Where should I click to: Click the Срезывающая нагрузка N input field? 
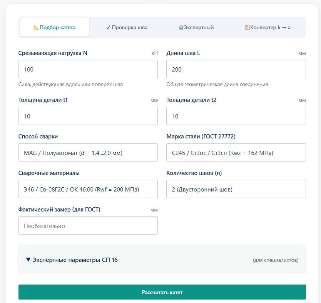[x=88, y=69]
